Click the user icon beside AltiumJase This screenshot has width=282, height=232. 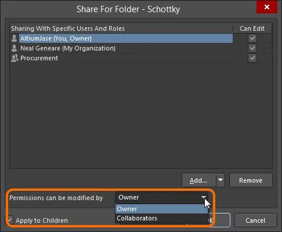coord(14,38)
